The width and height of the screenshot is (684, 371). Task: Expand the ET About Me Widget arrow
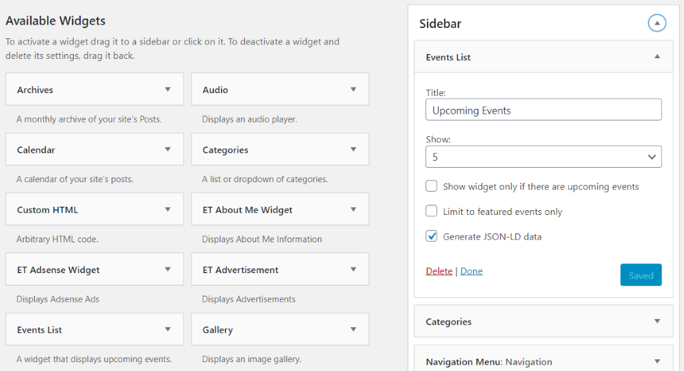click(354, 209)
